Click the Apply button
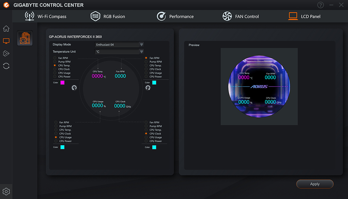 (315, 184)
